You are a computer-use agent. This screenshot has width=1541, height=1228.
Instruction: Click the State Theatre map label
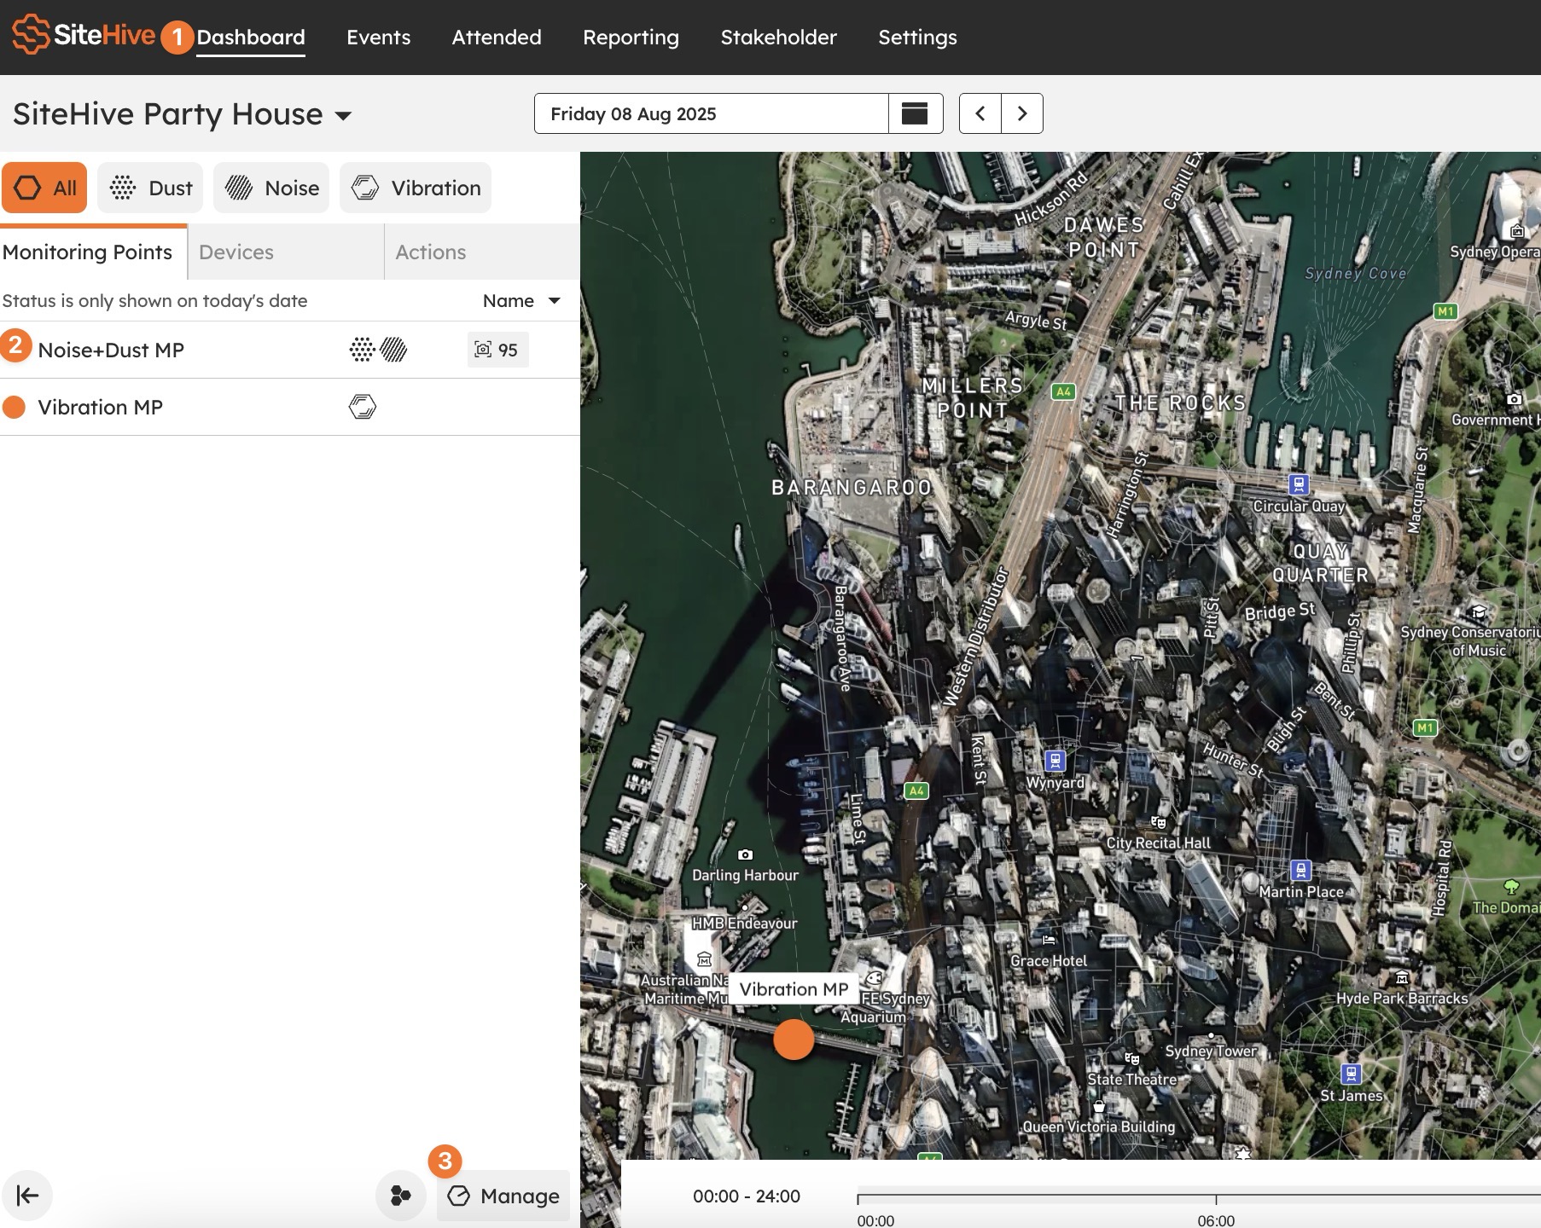pos(1132,1079)
